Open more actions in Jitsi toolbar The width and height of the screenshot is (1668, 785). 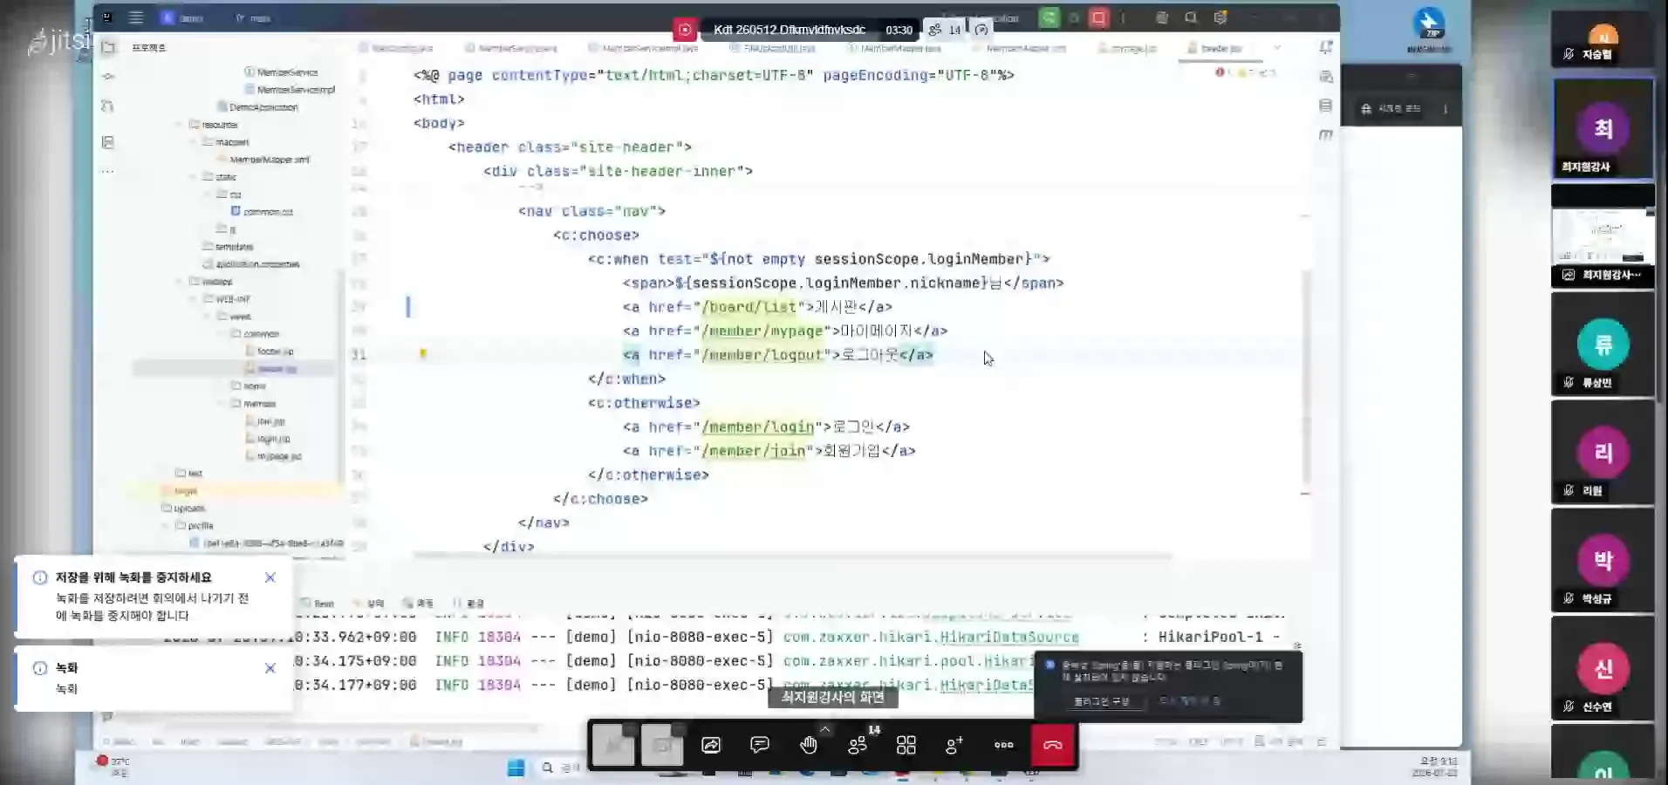1004,745
